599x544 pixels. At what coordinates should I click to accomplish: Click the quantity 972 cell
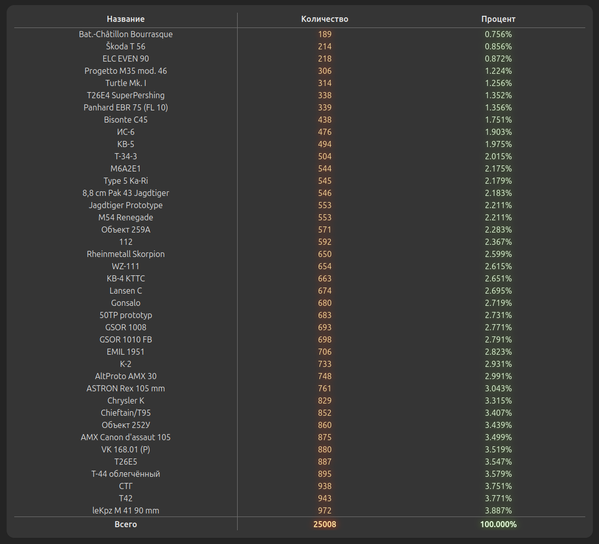(325, 510)
